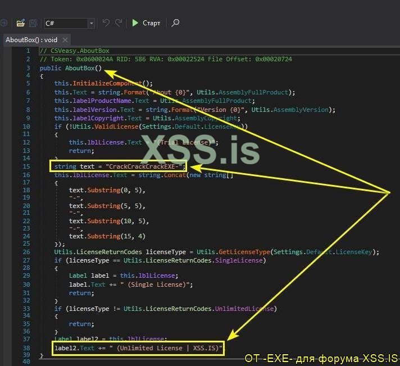Click the AboutBox constructor name on line 3
The image size is (400, 366).
click(x=80, y=68)
